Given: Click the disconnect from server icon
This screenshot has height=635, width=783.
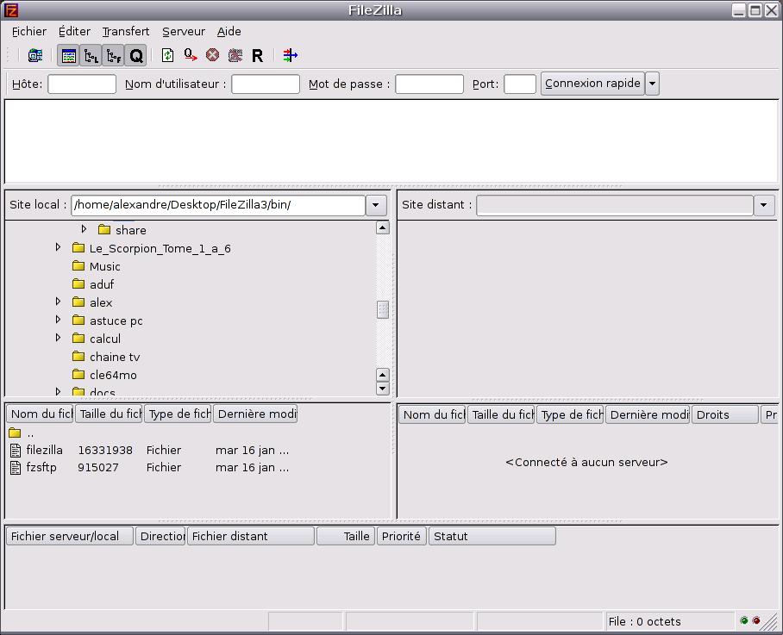Looking at the screenshot, I should coord(235,55).
